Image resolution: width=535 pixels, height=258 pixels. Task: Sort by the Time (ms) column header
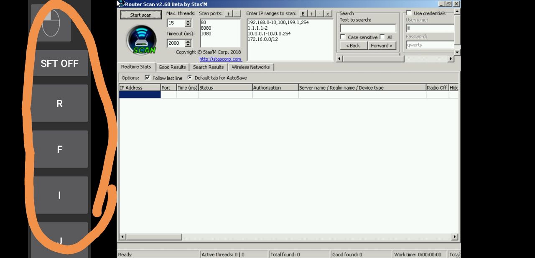[187, 88]
